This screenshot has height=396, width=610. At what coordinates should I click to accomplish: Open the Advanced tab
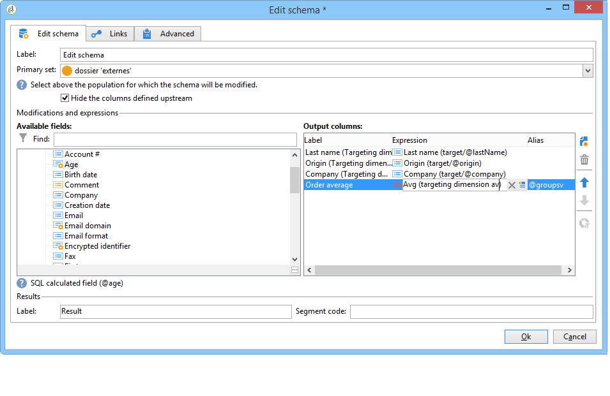click(168, 34)
